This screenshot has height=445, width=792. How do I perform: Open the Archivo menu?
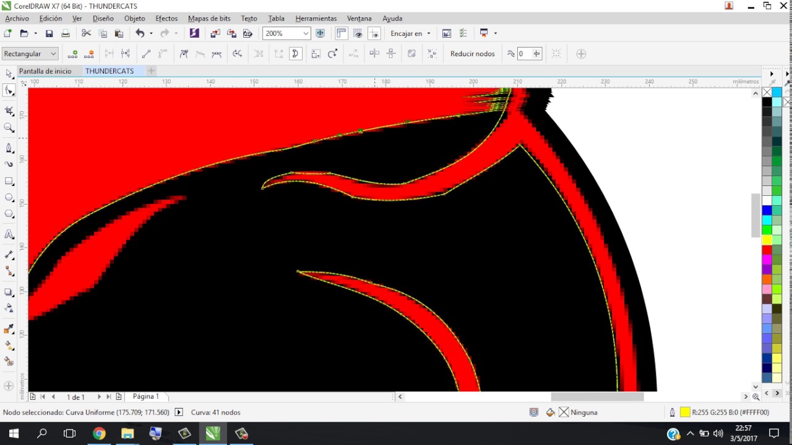[17, 19]
